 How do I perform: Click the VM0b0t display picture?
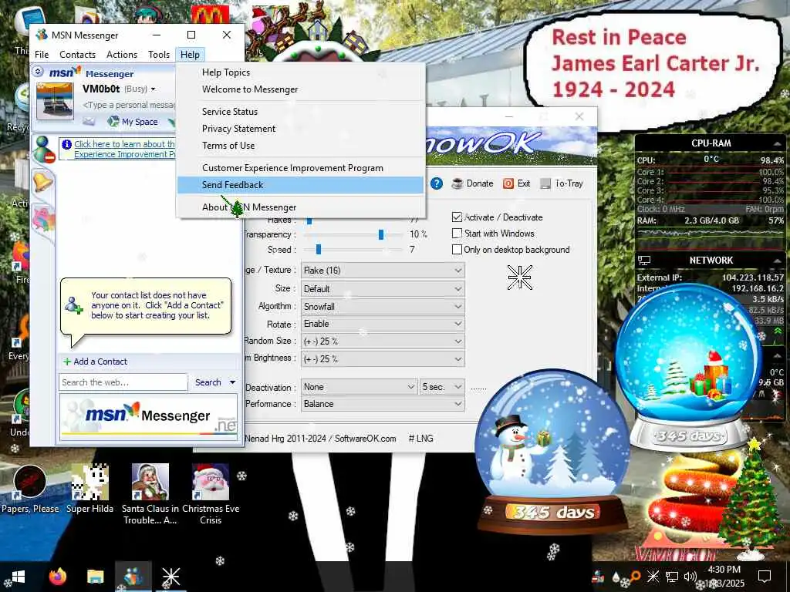pyautogui.click(x=55, y=101)
